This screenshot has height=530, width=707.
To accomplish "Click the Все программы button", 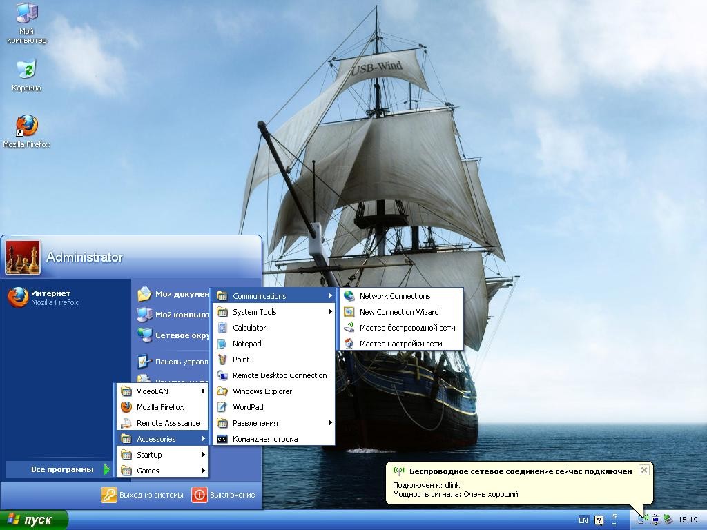I will 58,469.
